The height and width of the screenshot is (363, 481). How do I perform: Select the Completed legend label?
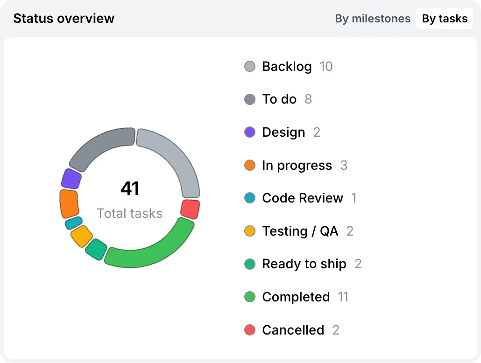[x=296, y=297]
